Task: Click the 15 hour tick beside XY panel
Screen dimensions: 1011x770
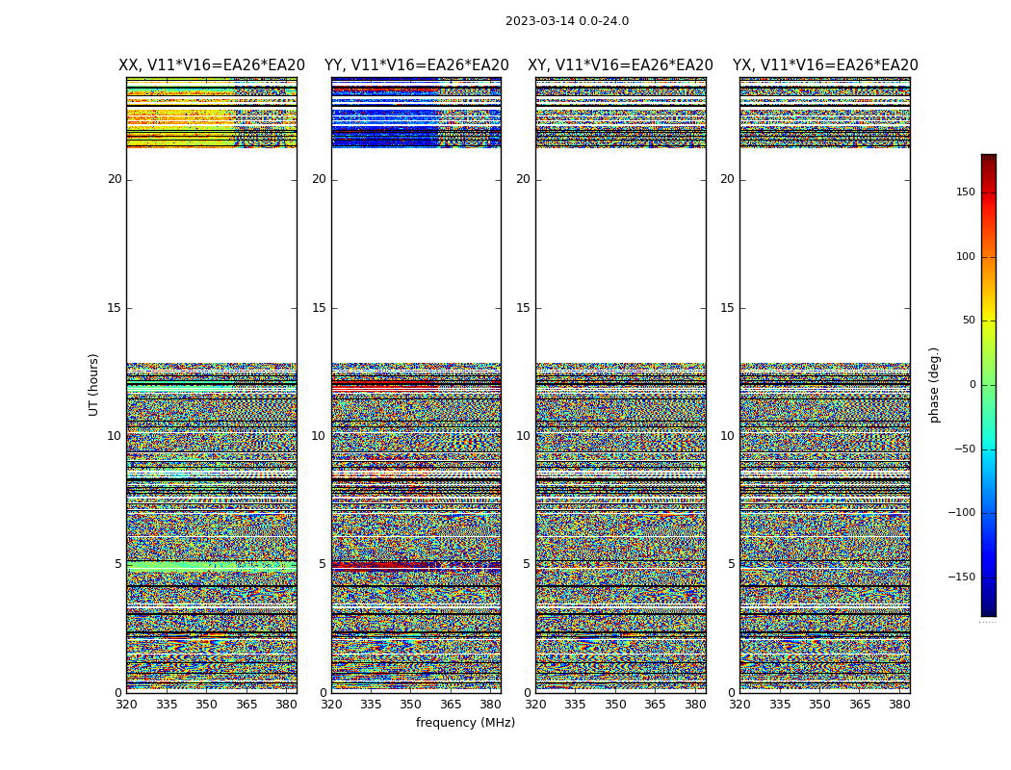Action: click(x=523, y=308)
